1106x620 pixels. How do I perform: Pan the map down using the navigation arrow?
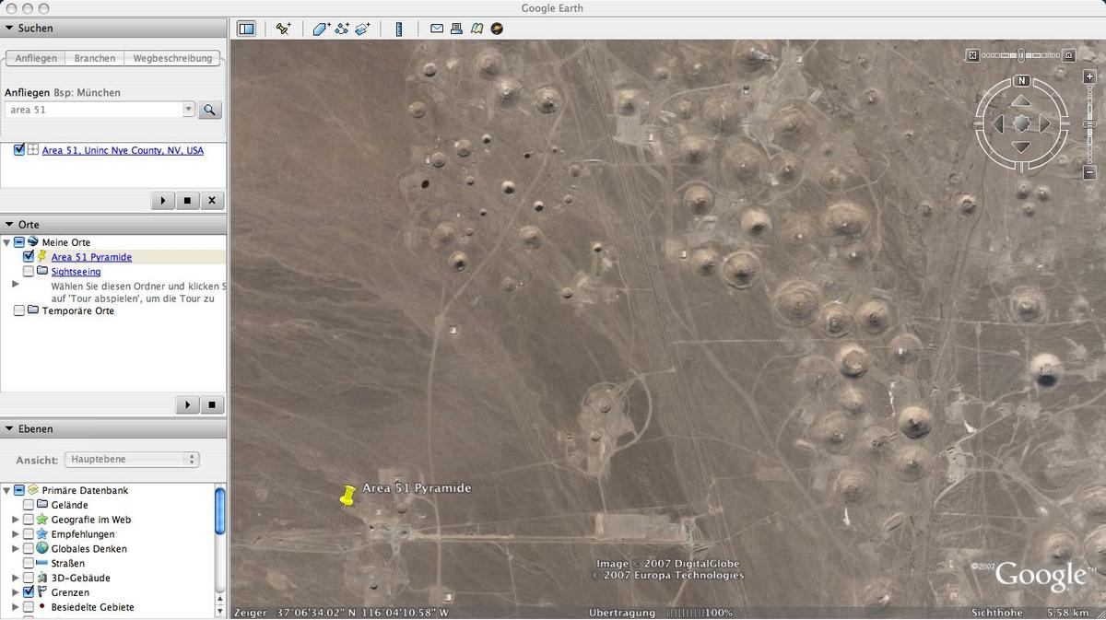pyautogui.click(x=1021, y=146)
